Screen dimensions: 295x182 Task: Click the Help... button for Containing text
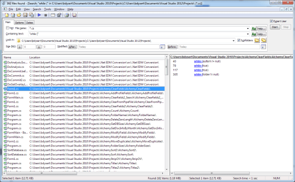point(262,34)
